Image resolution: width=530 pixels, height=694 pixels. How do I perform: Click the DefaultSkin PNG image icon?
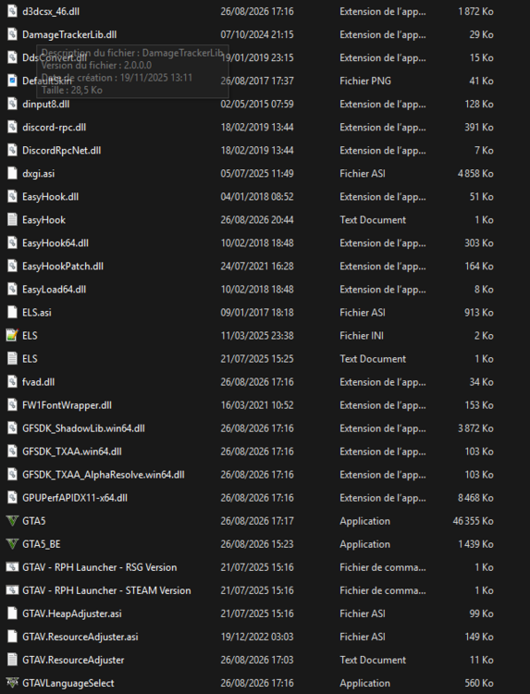[12, 81]
